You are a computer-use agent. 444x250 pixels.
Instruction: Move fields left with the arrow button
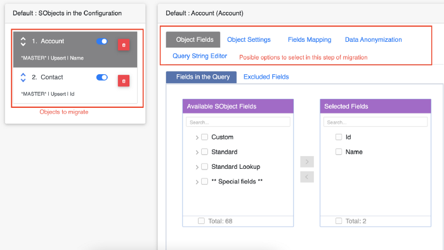click(x=307, y=177)
